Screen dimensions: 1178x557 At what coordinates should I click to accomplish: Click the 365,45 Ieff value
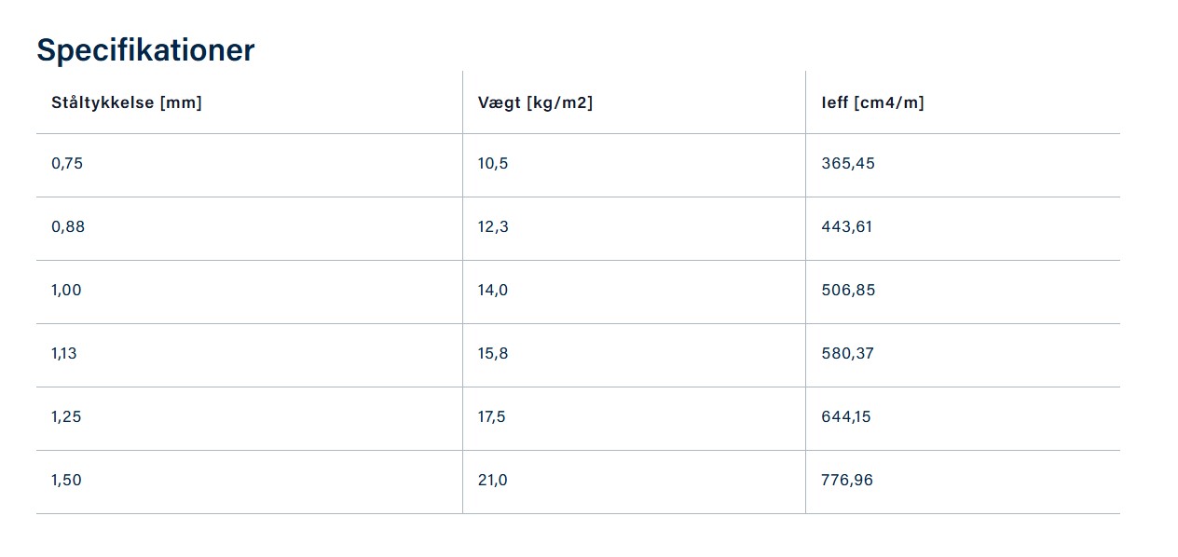click(848, 164)
